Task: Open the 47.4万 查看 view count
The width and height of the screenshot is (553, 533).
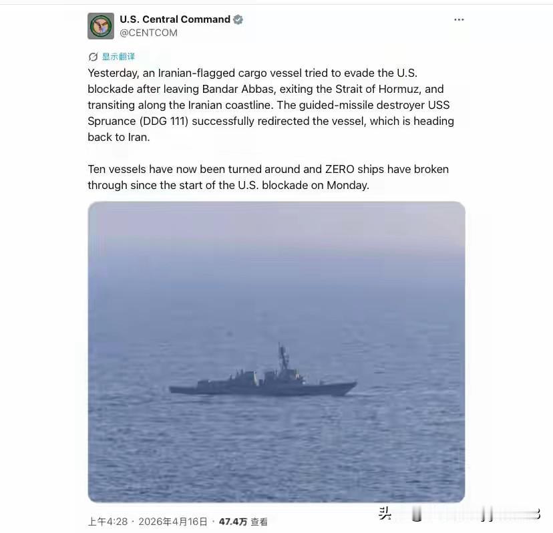Action: pyautogui.click(x=243, y=522)
